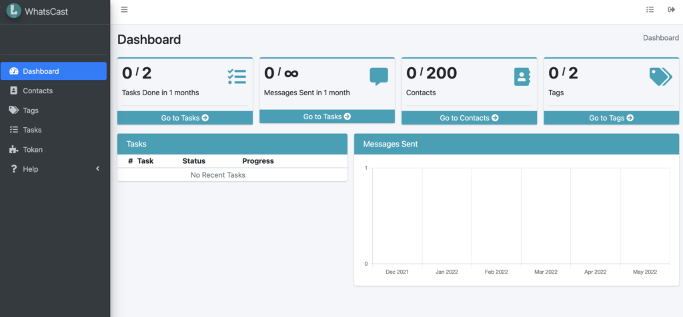Click Go to Tasks under Tasks Done
Screen dimensions: 683x317
(185, 118)
